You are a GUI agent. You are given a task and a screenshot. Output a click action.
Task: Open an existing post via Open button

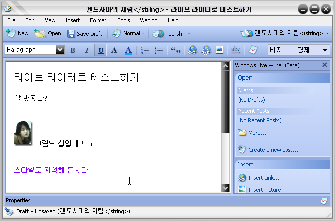[x=48, y=33]
